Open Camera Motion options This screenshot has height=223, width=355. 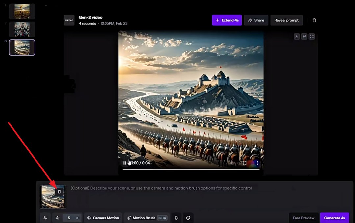pos(103,218)
